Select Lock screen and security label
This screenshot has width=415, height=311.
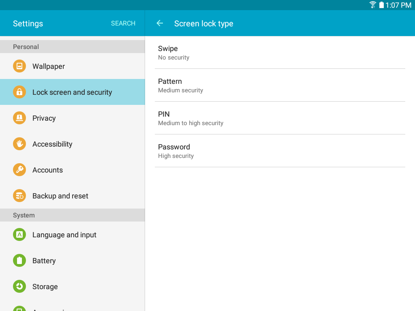click(72, 92)
